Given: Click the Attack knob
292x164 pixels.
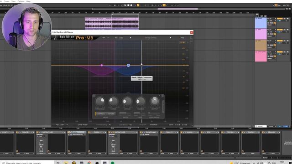Looking at the screenshot, I should (x=127, y=101).
